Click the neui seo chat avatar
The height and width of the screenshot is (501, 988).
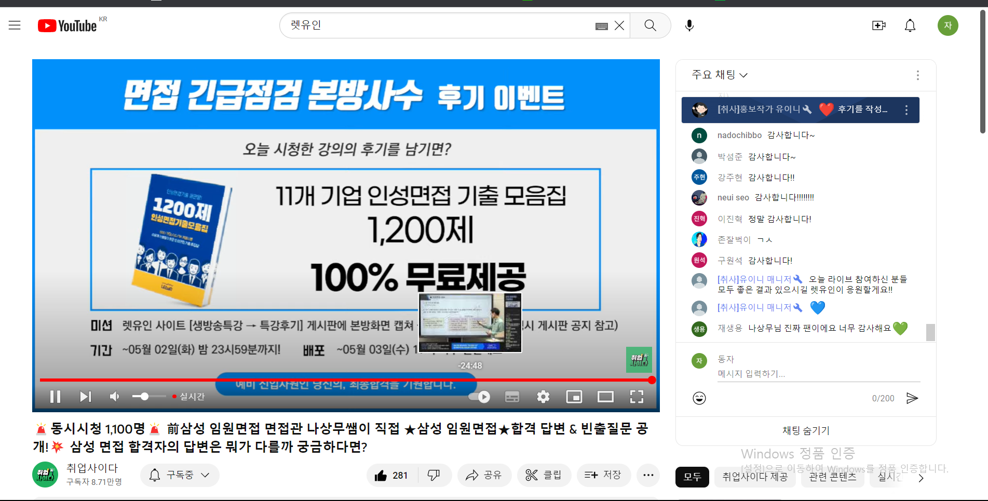[x=699, y=198]
